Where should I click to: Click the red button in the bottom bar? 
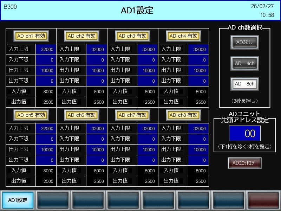click(263, 200)
